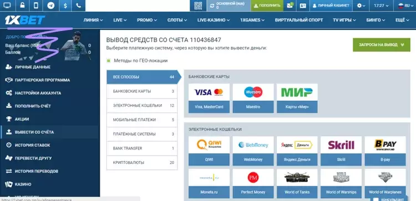This screenshot has height=201, width=416.
Task: Select Яндекс.Деньги wallet
Action: tap(297, 151)
